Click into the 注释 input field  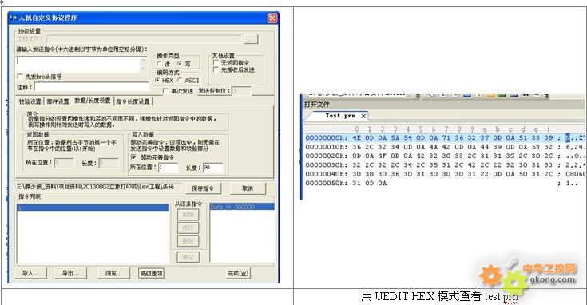point(92,87)
